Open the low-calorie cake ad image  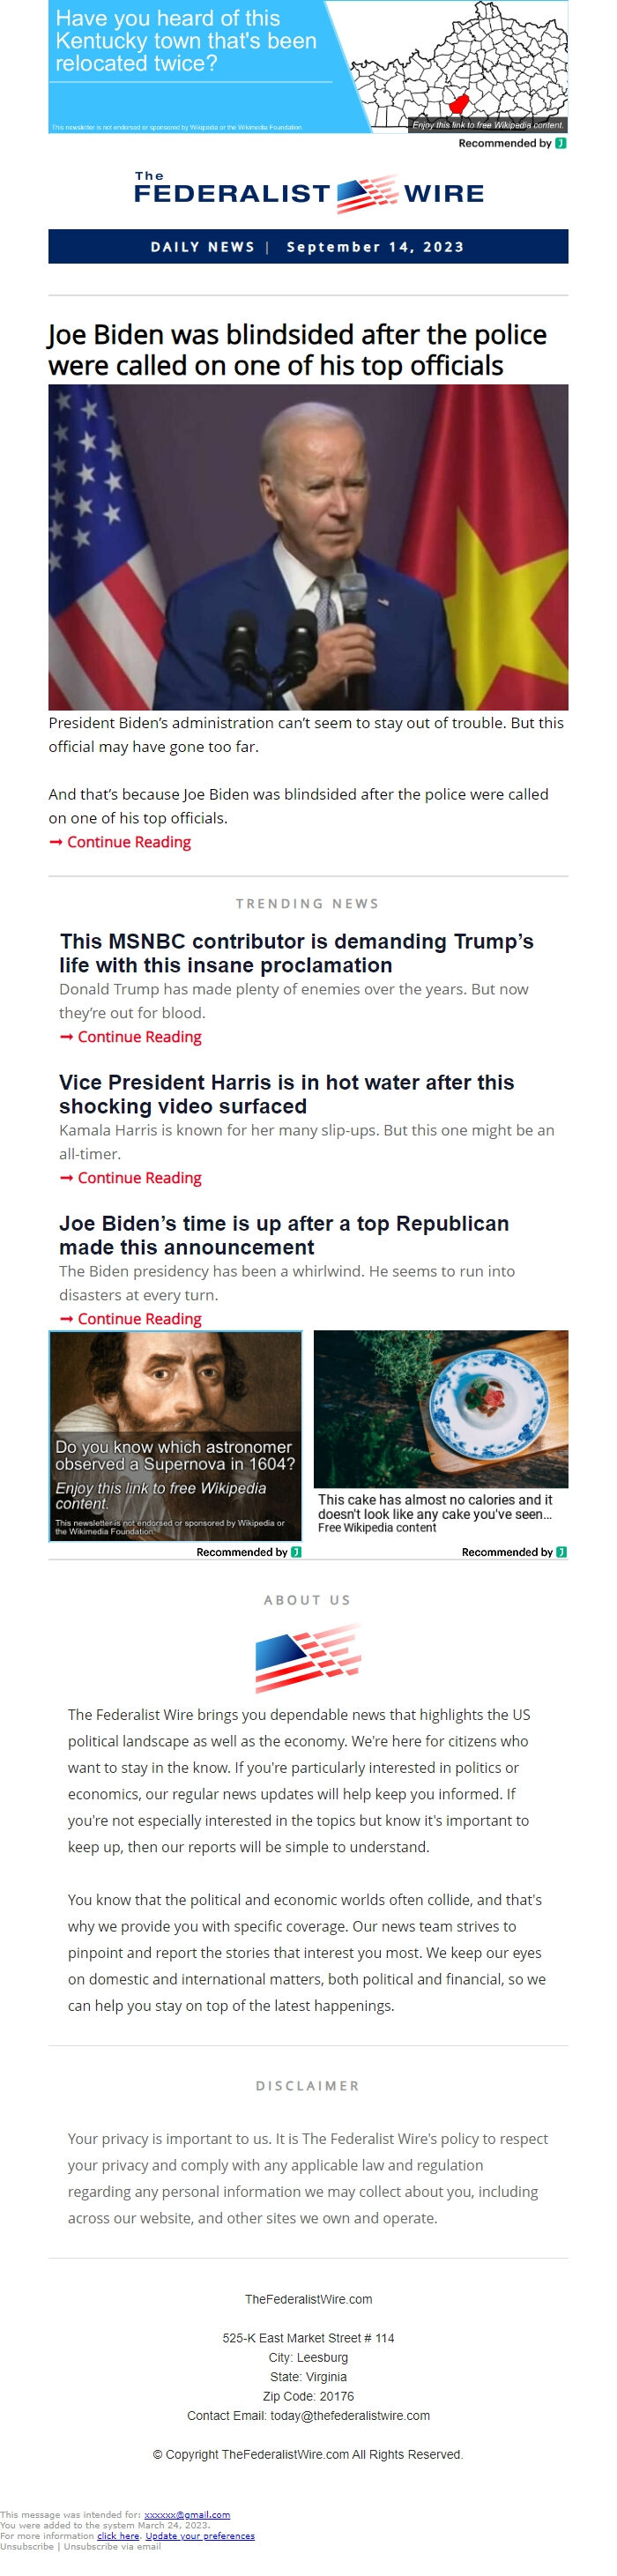[x=440, y=1408]
